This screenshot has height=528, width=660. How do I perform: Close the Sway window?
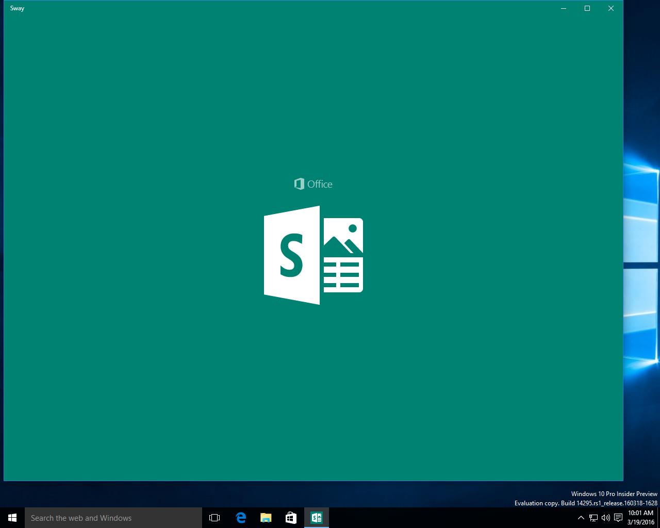point(611,8)
